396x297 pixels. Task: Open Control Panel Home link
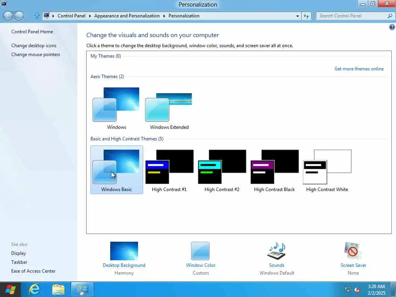tap(32, 32)
